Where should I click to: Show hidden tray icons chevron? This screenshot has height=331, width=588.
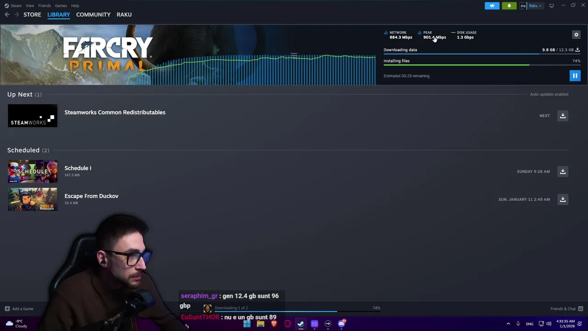[x=508, y=324]
